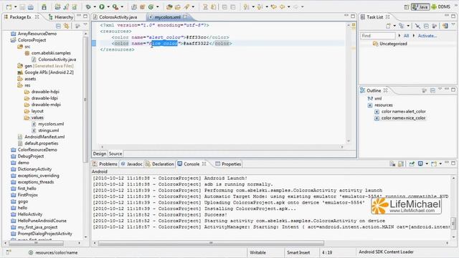Expand the 'All' working set arrow

(x=399, y=36)
